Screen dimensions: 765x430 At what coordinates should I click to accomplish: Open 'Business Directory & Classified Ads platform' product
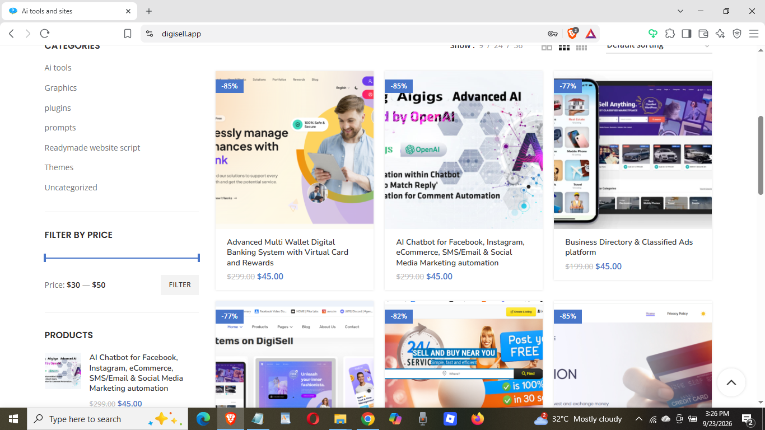(x=629, y=247)
